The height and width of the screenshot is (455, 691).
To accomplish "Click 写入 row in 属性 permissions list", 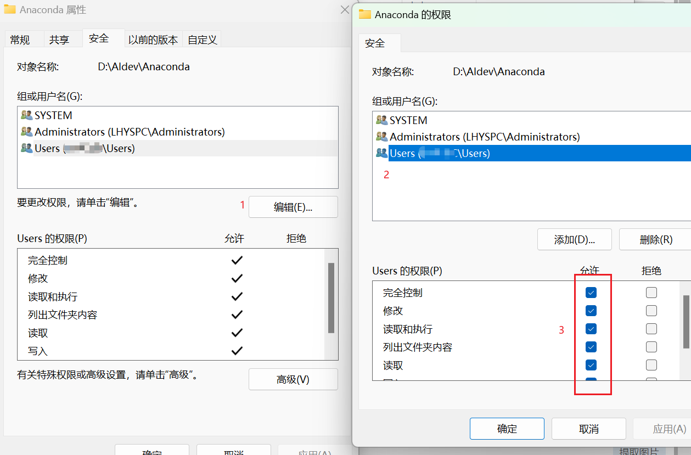I will [x=171, y=351].
